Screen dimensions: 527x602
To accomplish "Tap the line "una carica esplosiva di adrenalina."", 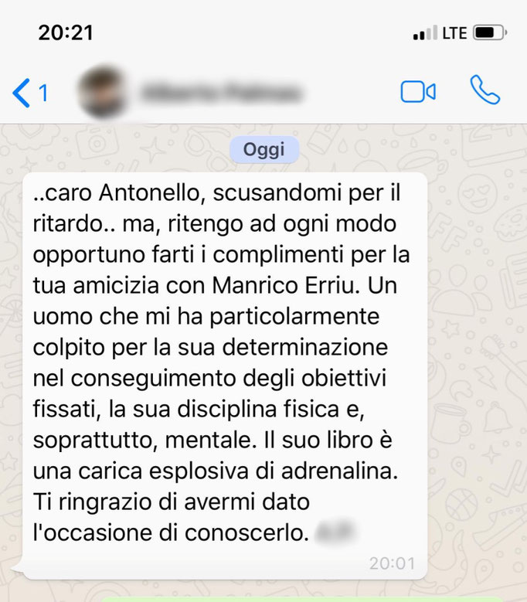I will pyautogui.click(x=216, y=471).
